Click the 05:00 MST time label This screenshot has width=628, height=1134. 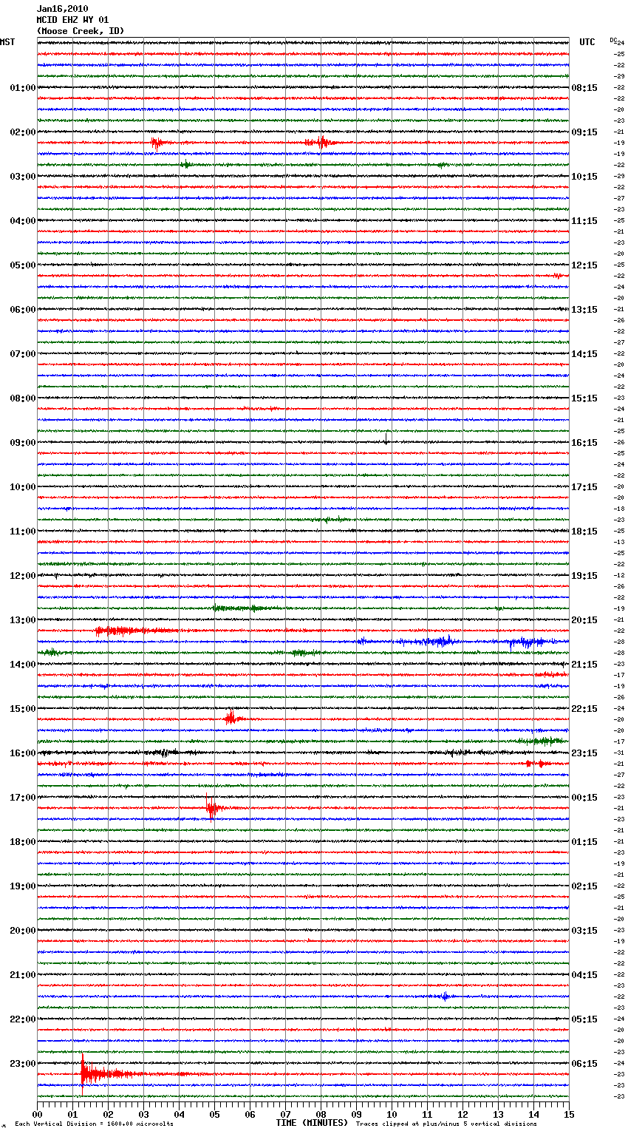pos(23,265)
